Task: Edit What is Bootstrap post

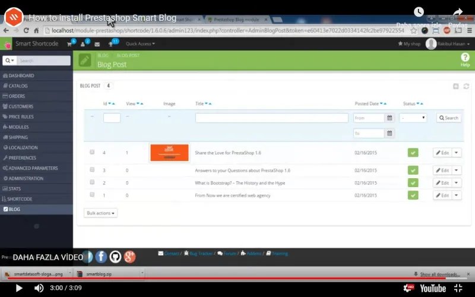Action: [x=442, y=183]
